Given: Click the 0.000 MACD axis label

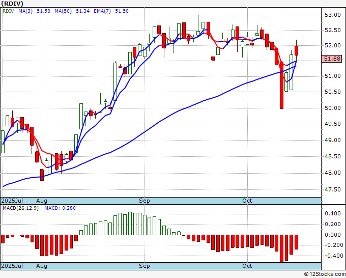Looking at the screenshot, I should pos(333,235).
